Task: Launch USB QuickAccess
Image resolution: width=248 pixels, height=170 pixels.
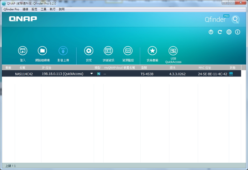Action: coord(173,51)
